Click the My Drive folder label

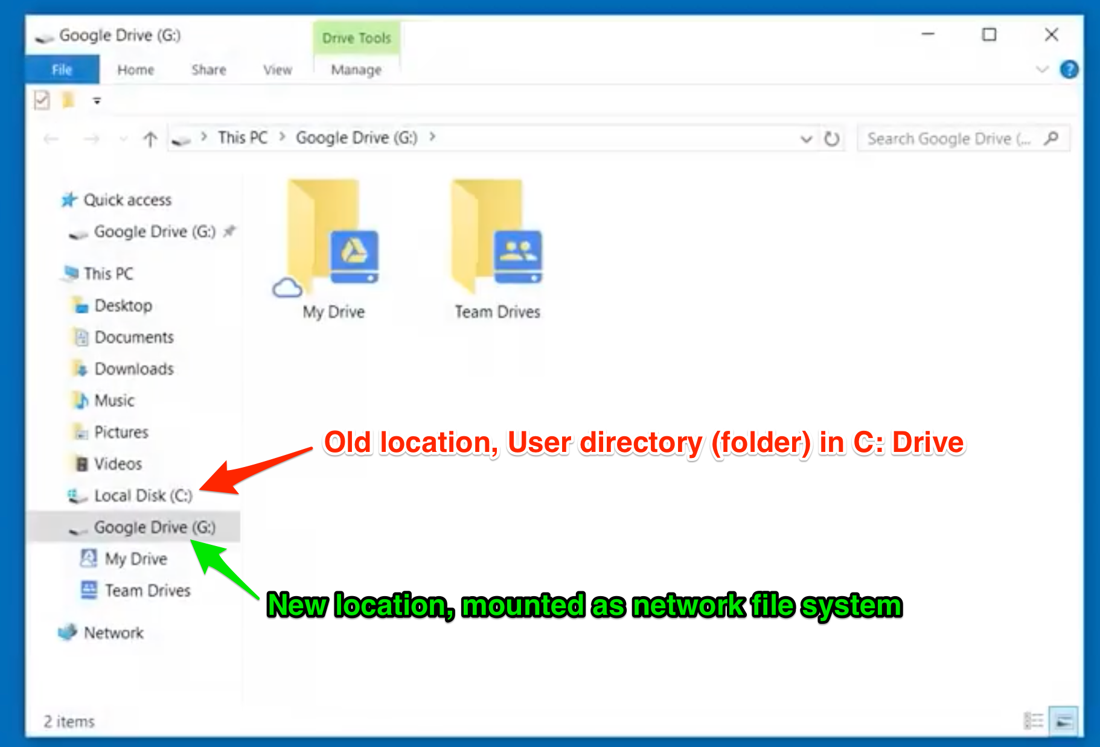point(334,312)
